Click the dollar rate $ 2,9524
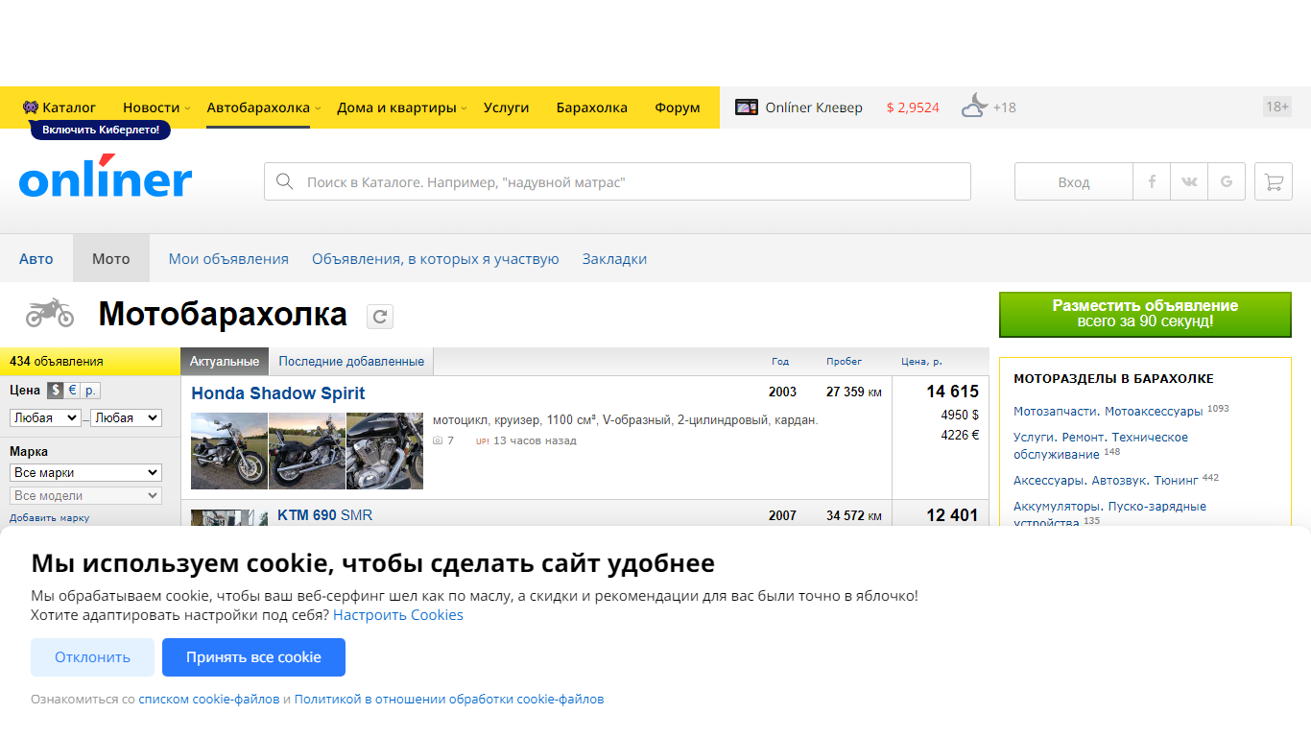This screenshot has width=1311, height=737. 913,107
